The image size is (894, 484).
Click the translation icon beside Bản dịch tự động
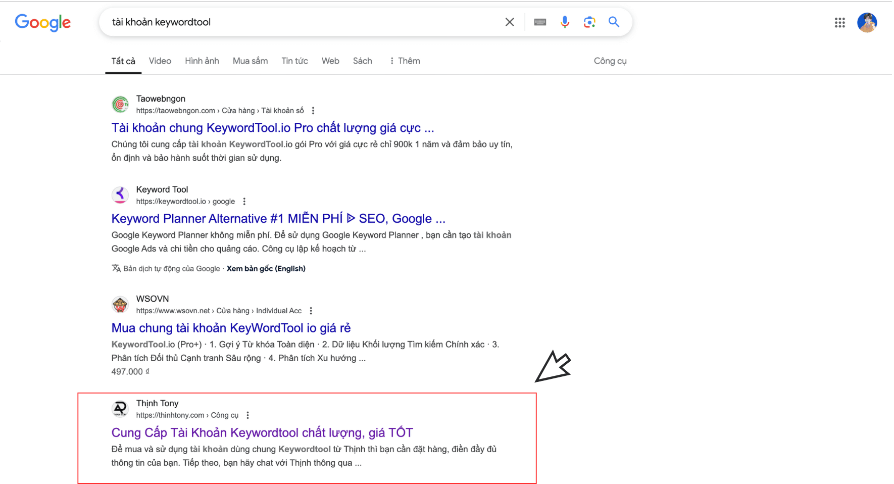116,268
